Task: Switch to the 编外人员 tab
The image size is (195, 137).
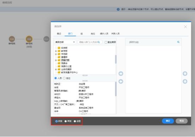Action: coord(104,34)
